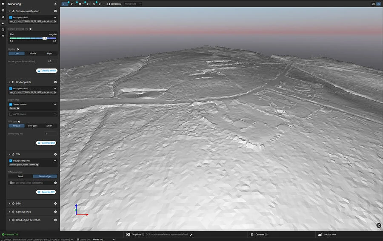Open the Section view panel
The image size is (383, 241).
tap(327, 235)
